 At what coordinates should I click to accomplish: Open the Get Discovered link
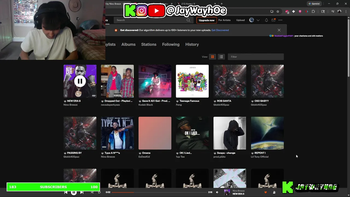220,30
